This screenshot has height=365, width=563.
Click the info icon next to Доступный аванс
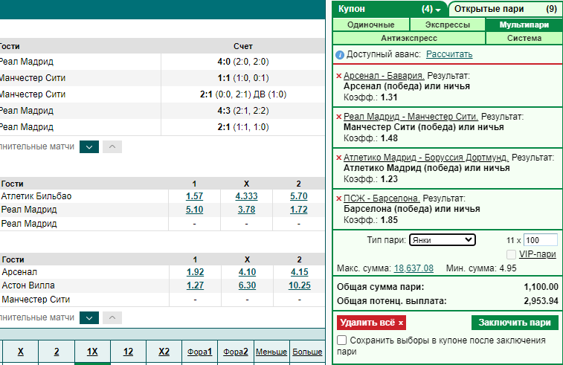(x=340, y=55)
